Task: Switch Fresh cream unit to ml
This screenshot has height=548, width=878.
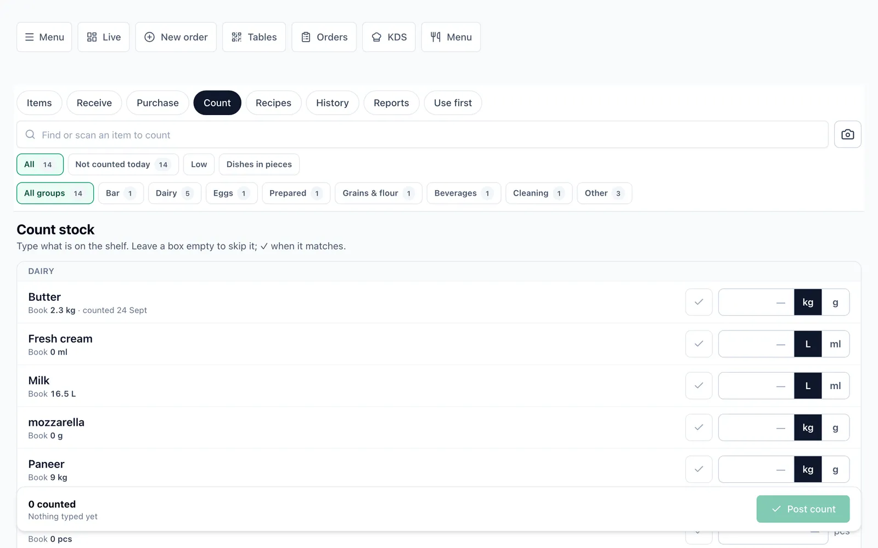Action: click(x=835, y=344)
